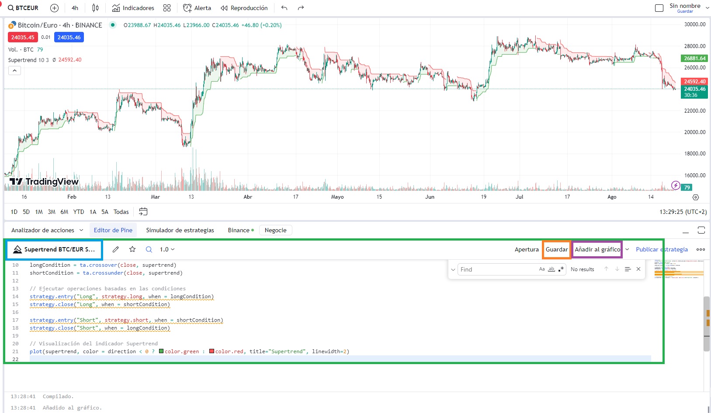
Task: Click the undo arrow in top toolbar
Action: click(x=284, y=7)
